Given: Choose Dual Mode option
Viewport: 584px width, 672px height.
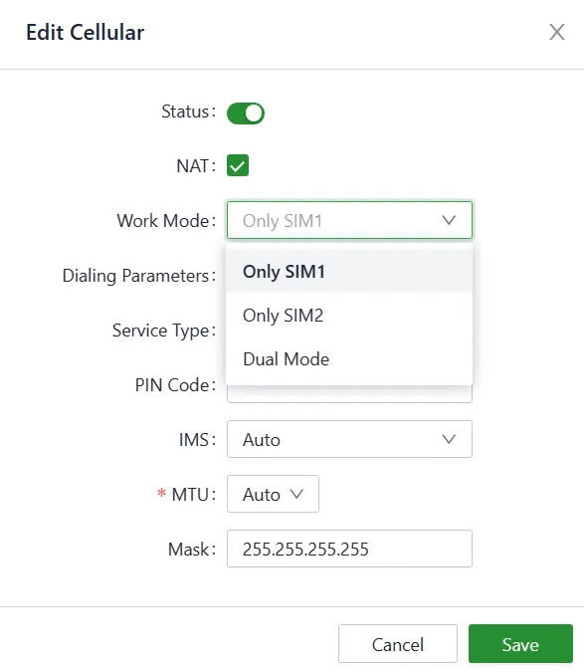Looking at the screenshot, I should [x=349, y=359].
